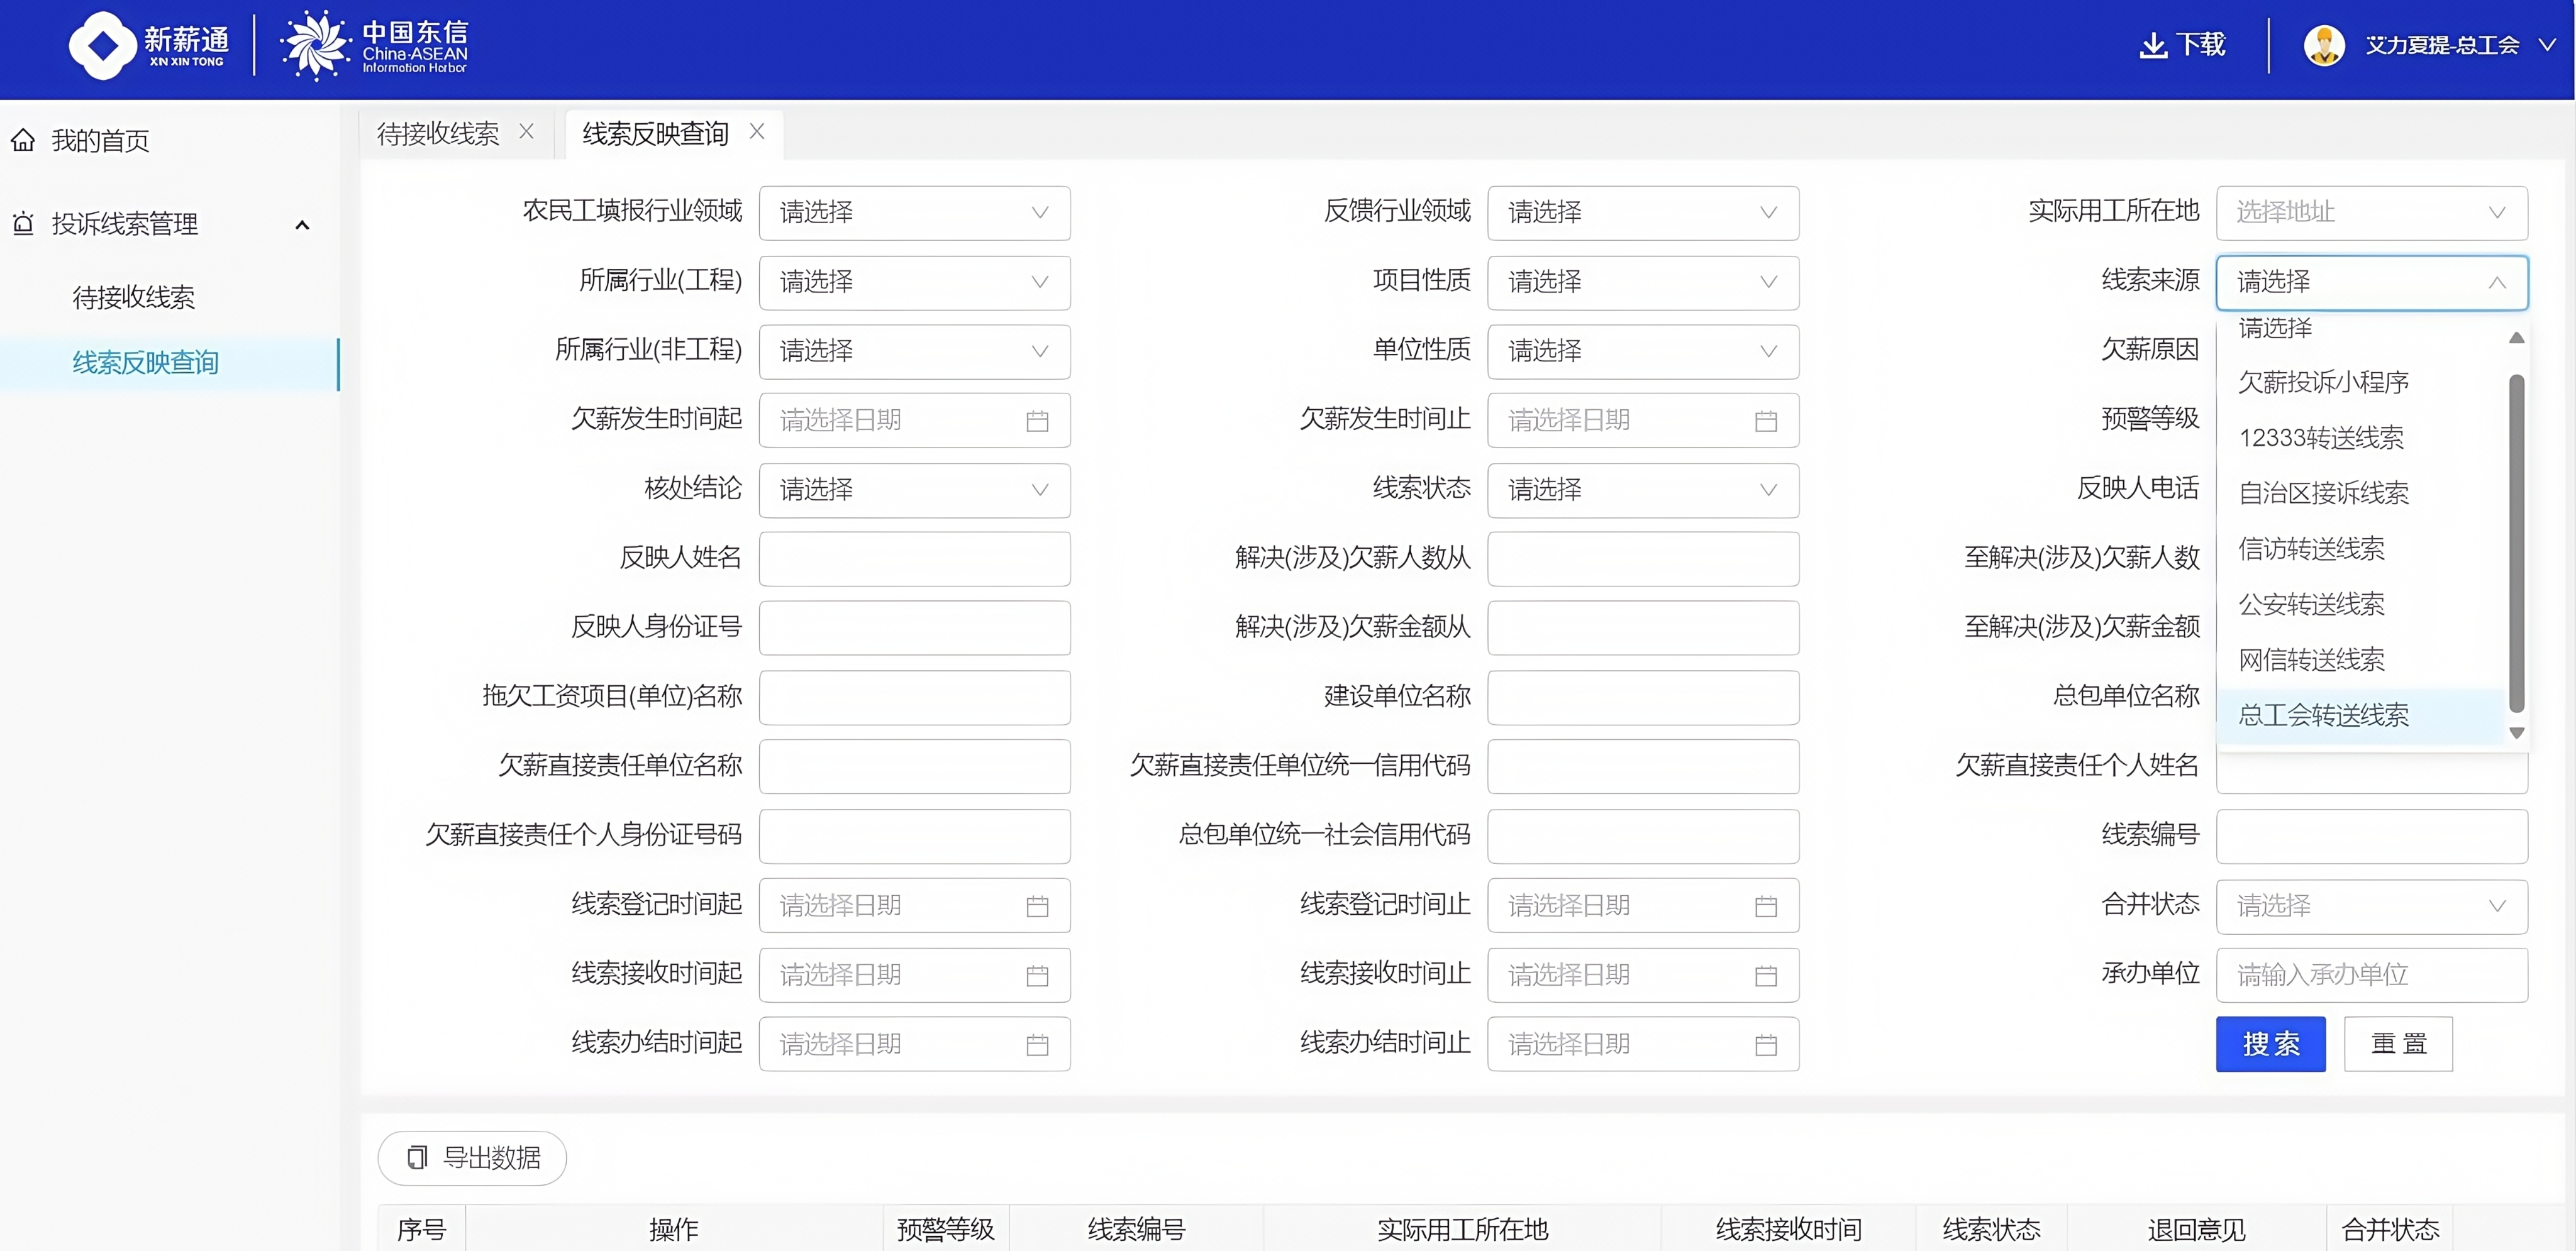This screenshot has height=1251, width=2576.
Task: Choose 欠薪投诉小程序 option in dropdown
Action: [x=2323, y=382]
